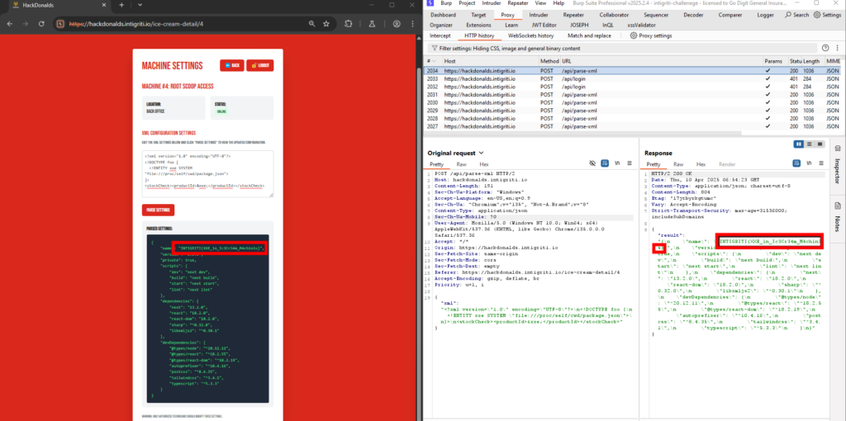
Task: Switch to Organizer tab
Action: 441,25
